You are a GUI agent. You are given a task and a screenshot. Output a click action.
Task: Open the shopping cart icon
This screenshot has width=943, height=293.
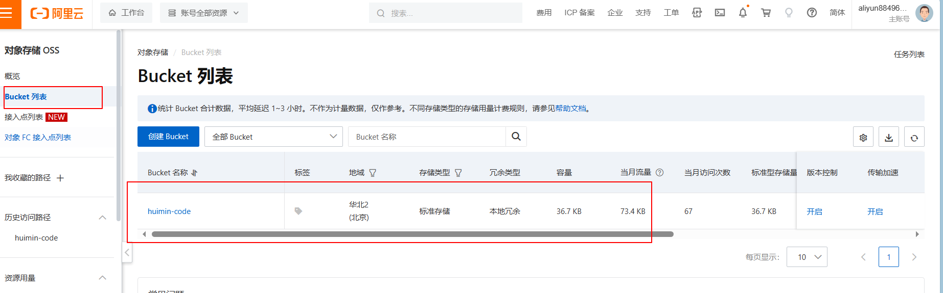766,13
